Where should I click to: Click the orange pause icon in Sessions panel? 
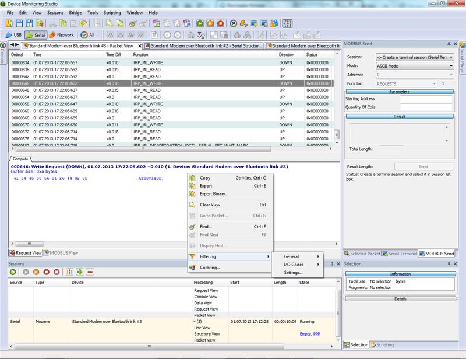coord(36,272)
